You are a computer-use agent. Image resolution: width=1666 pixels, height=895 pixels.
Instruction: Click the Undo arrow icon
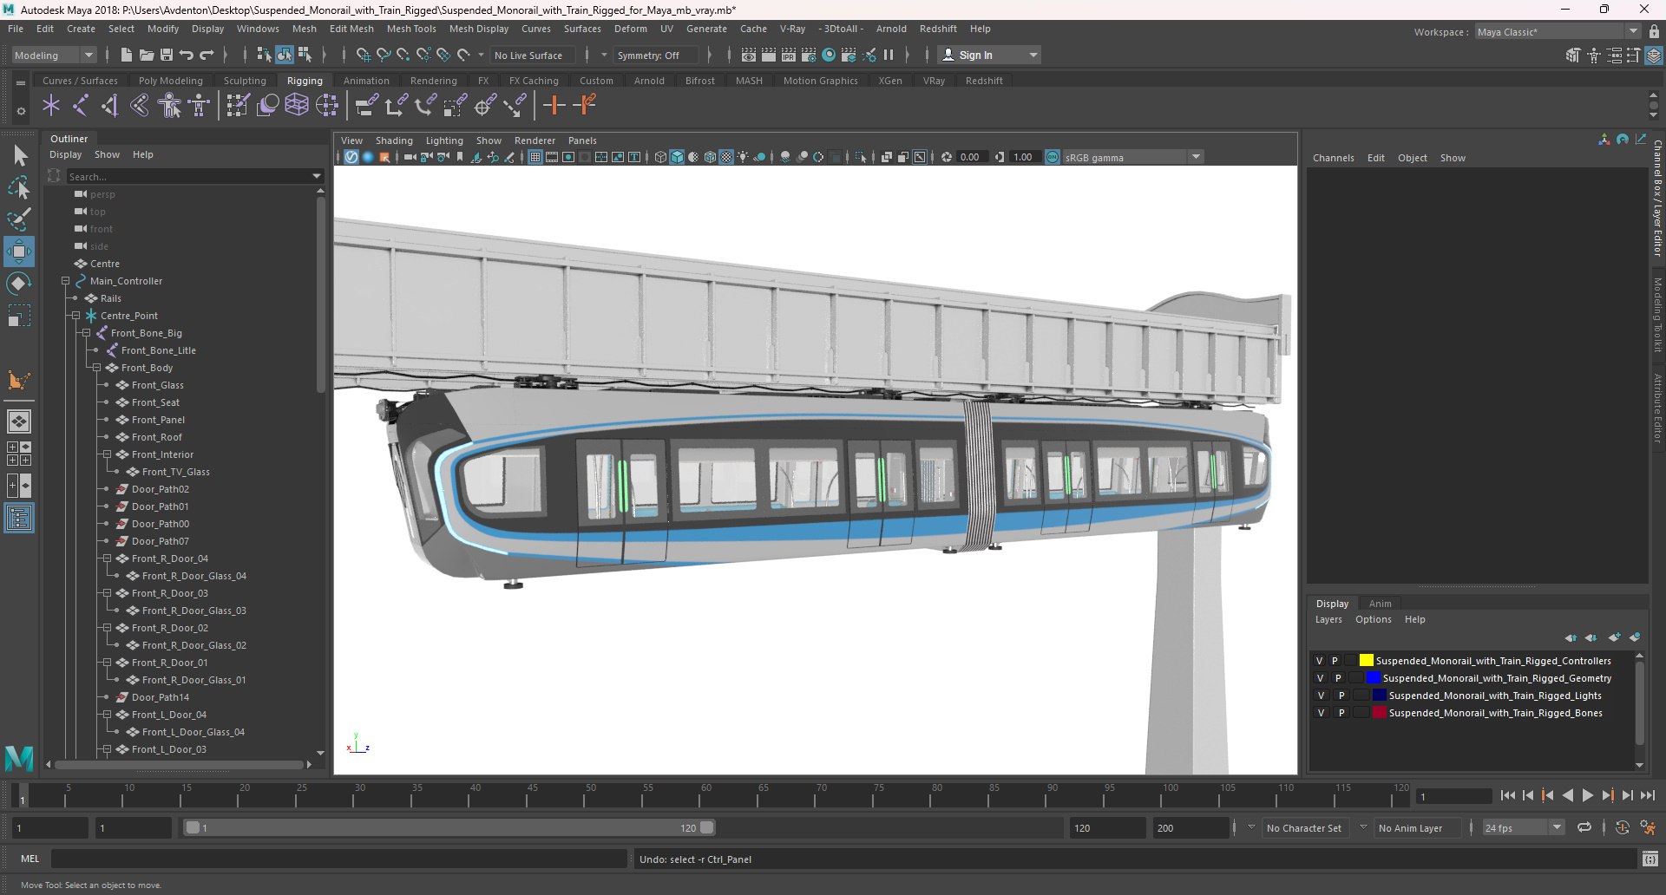coord(187,55)
